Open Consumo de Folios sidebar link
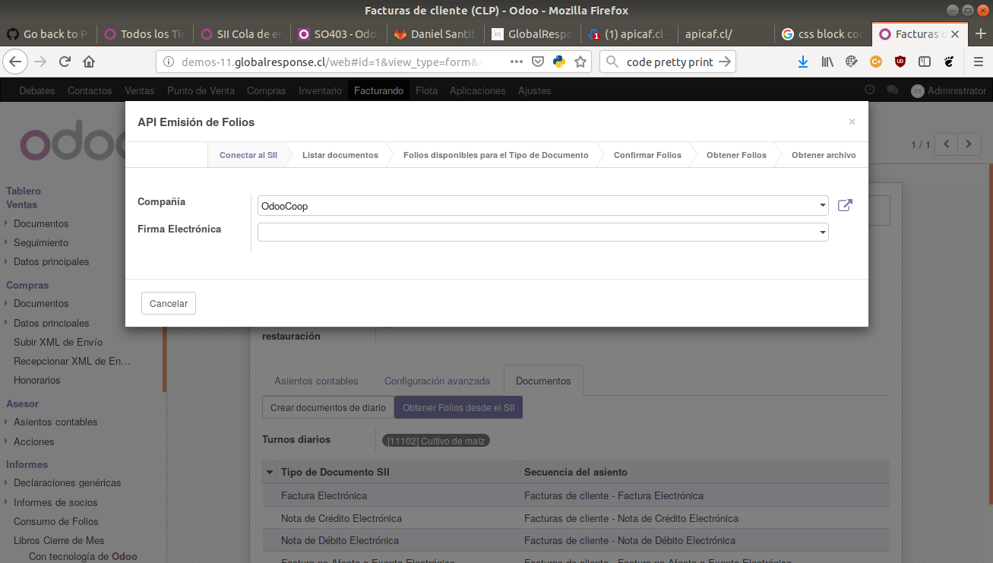The height and width of the screenshot is (563, 993). (x=56, y=521)
